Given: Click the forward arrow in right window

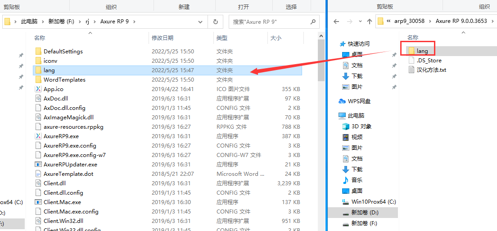Looking at the screenshot, I should coord(349,22).
